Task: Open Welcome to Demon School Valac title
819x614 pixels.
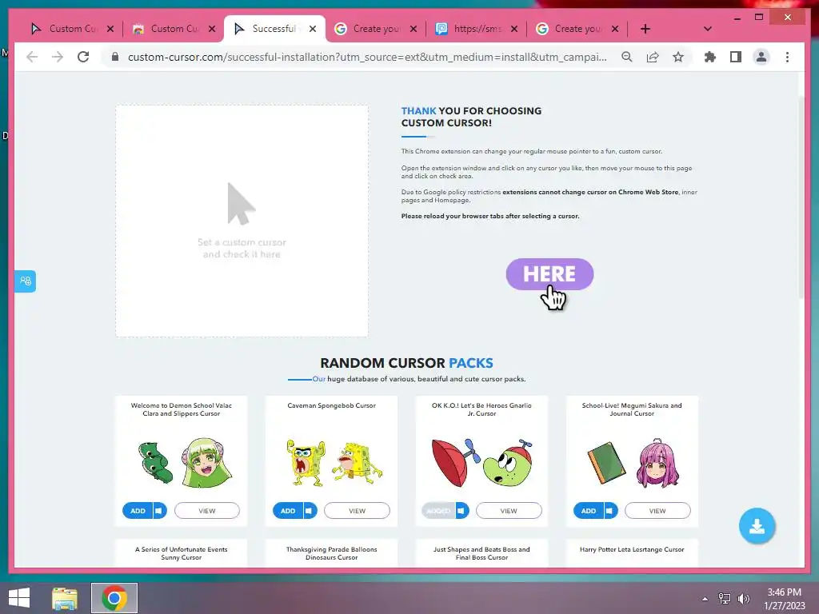Action: (x=182, y=409)
